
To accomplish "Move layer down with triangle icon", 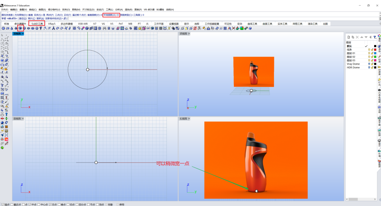I will coord(366,37).
